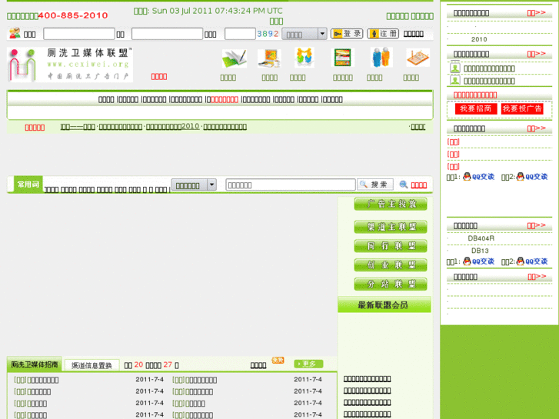This screenshot has width=559, height=419.
Task: Select the 渠道信息置换 tab
Action: pyautogui.click(x=92, y=365)
